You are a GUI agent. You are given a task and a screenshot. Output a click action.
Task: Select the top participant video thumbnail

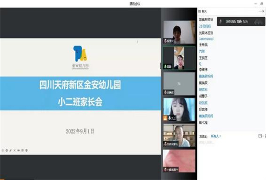pos(179,32)
